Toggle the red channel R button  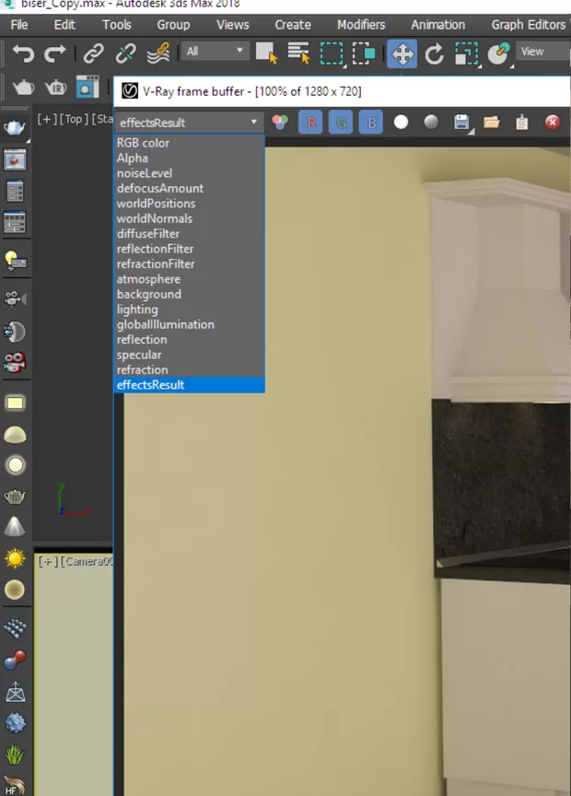coord(310,123)
